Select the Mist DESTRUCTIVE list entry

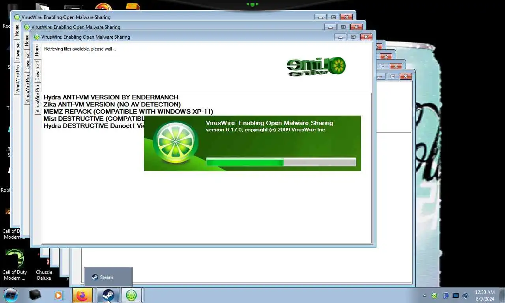point(94,119)
